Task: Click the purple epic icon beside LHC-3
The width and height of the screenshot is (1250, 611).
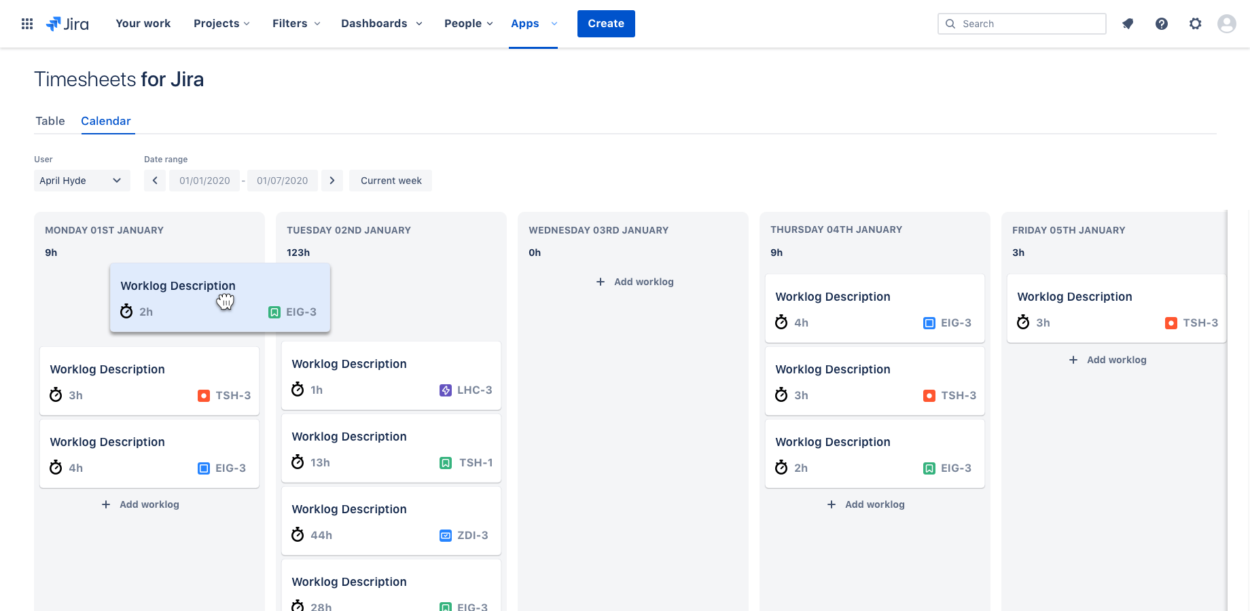Action: pos(446,390)
